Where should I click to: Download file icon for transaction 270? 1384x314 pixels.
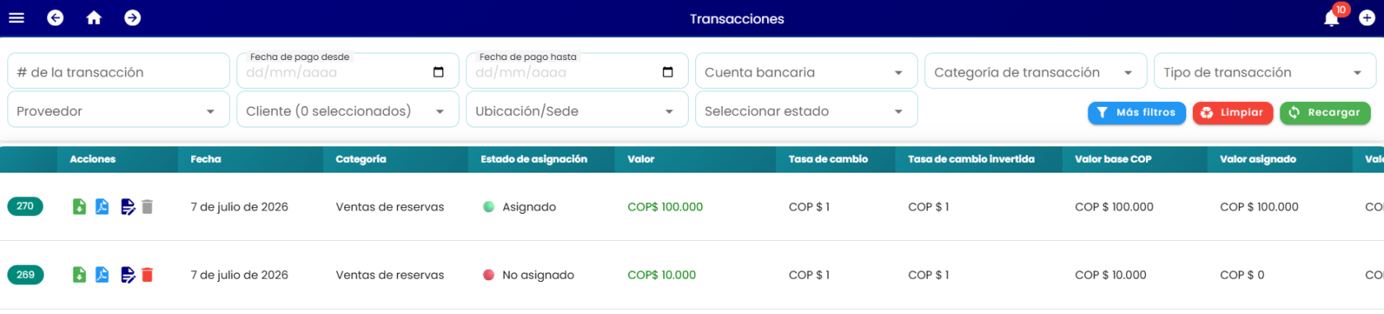pyautogui.click(x=79, y=207)
